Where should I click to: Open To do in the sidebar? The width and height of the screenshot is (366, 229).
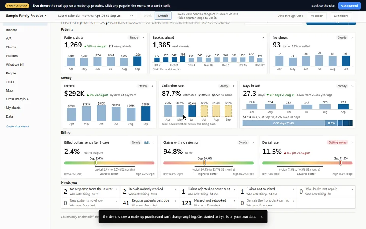click(x=10, y=82)
